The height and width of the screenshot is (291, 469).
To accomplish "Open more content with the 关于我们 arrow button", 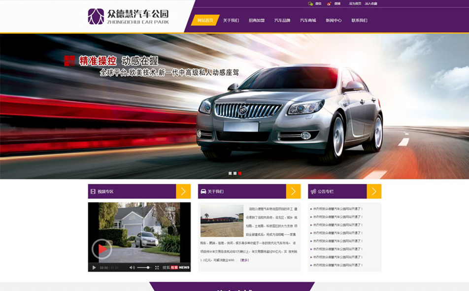I will (294, 191).
